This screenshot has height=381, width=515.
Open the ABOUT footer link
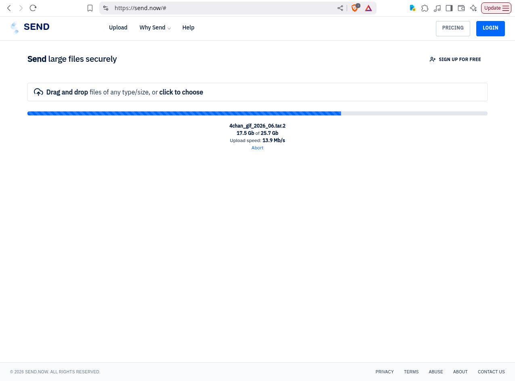point(461,372)
